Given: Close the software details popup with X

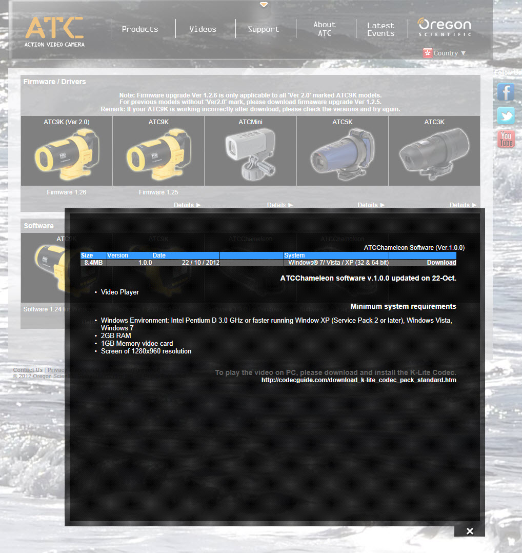Looking at the screenshot, I should point(470,531).
